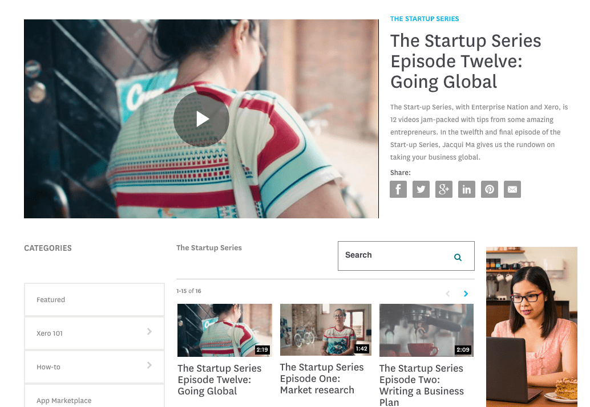Share on LinkedIn
The image size is (590, 407).
[467, 189]
